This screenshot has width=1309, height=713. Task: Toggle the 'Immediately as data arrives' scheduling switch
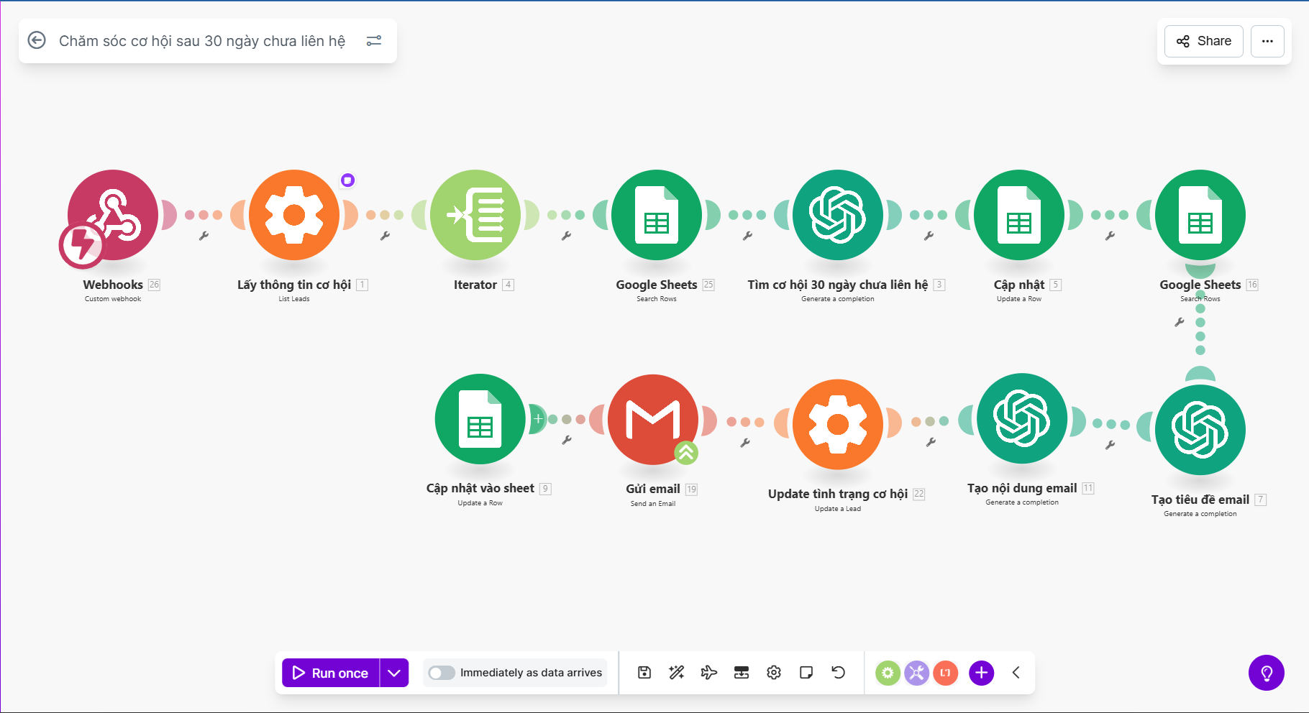[x=442, y=673]
